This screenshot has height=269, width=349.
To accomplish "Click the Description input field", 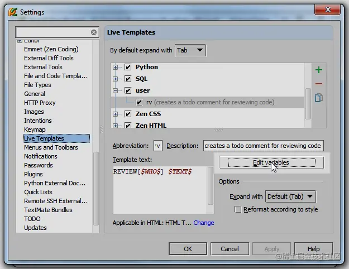I will click(x=264, y=146).
